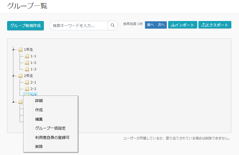Click the folder icon for group 2-2
Viewport: 239px width, 155px height.
27,89
